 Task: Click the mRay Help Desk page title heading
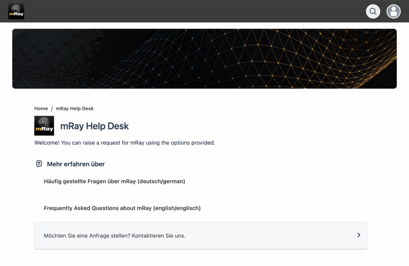pyautogui.click(x=94, y=126)
